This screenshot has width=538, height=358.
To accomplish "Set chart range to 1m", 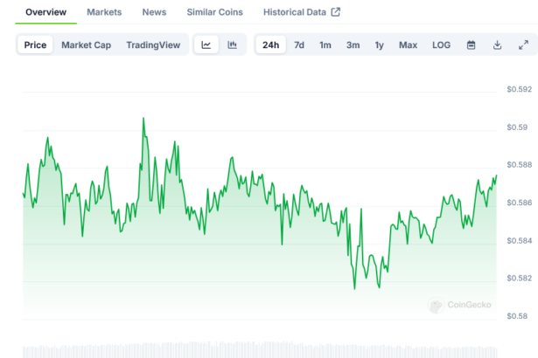I will pos(325,45).
